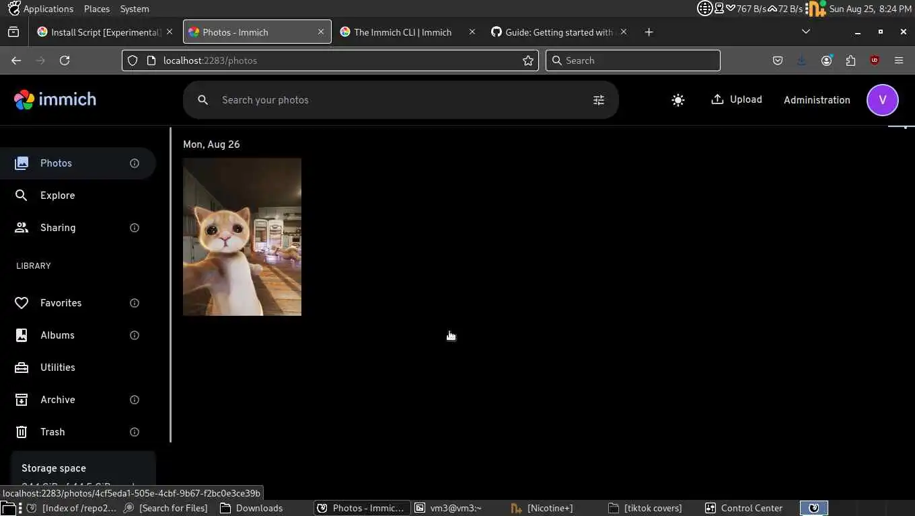Open the Applications menu
Viewport: 915px width, 516px height.
click(x=41, y=9)
